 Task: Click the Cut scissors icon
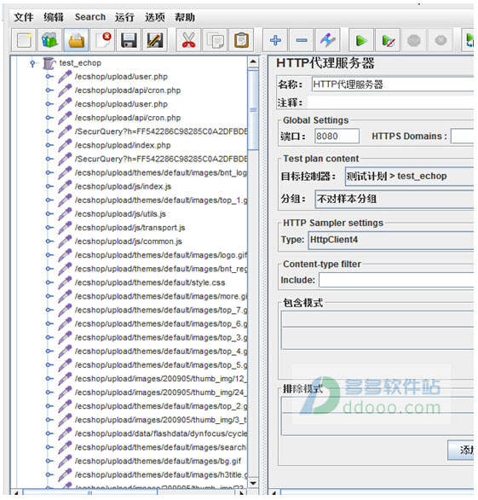coord(188,40)
